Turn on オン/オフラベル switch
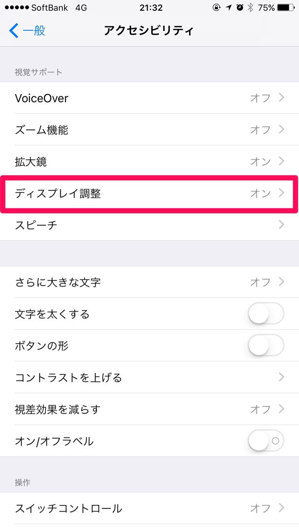Screen dimensions: 299x532 (x=266, y=440)
